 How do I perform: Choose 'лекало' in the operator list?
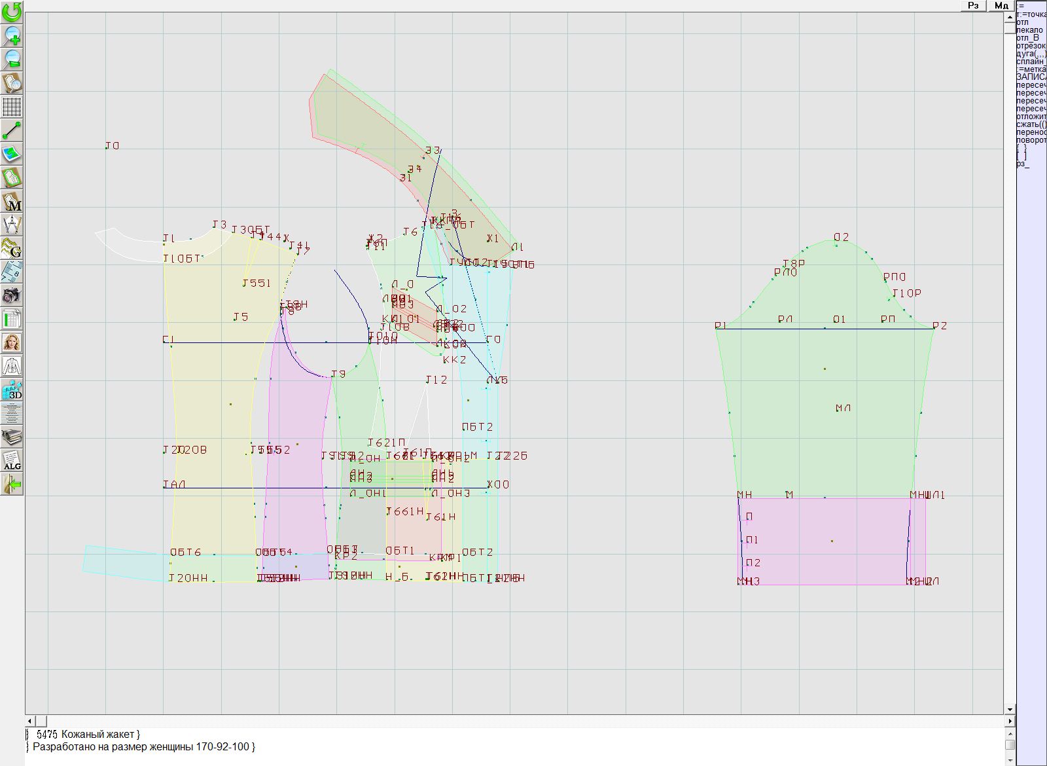coord(1030,30)
